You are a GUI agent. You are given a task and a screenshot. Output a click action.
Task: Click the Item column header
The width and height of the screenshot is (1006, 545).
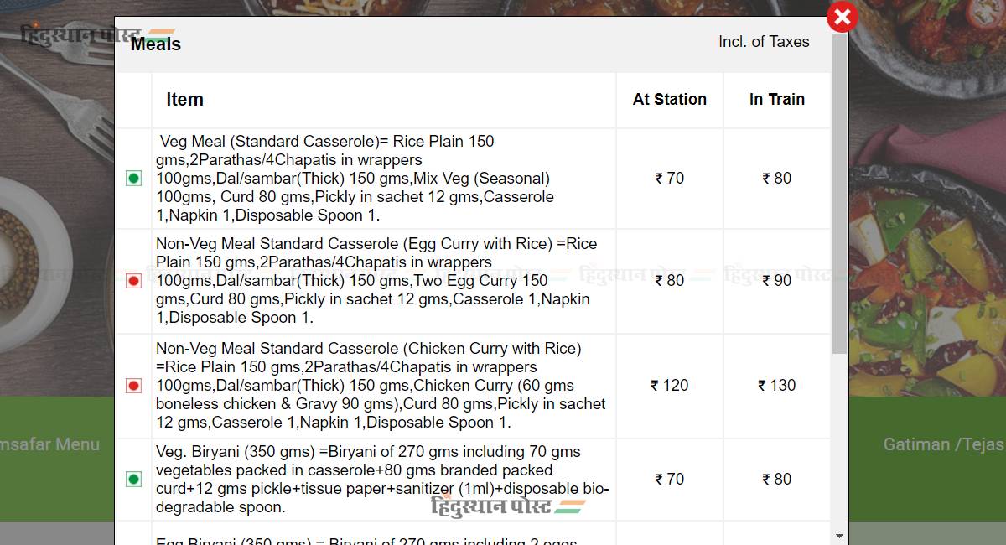click(184, 99)
